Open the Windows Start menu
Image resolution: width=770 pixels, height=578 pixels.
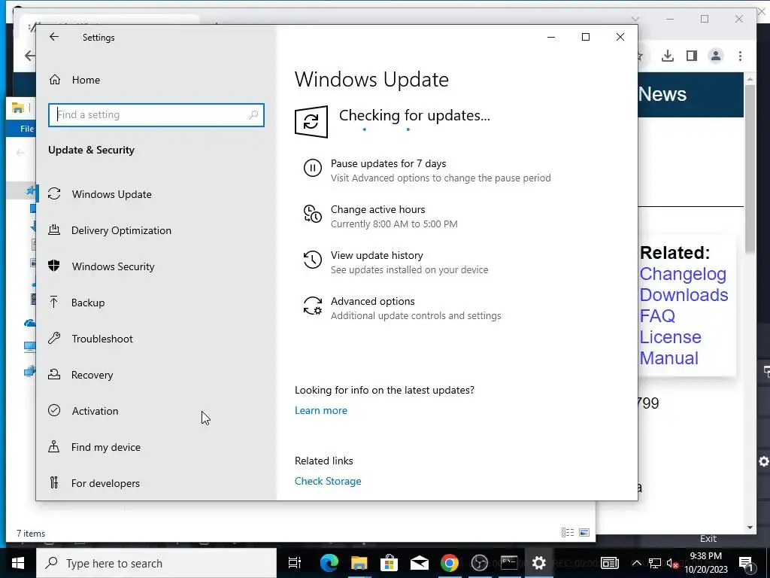pos(18,563)
